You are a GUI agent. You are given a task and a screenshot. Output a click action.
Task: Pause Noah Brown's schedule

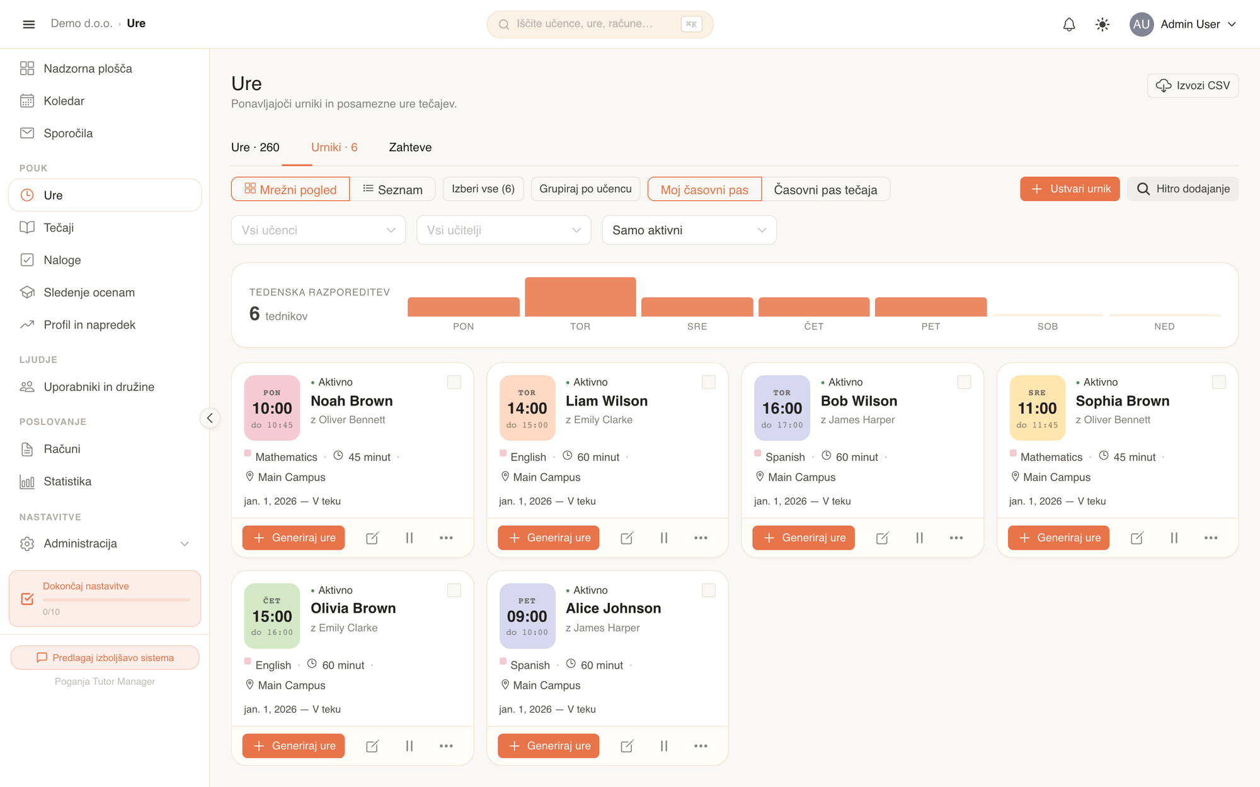[x=409, y=538]
